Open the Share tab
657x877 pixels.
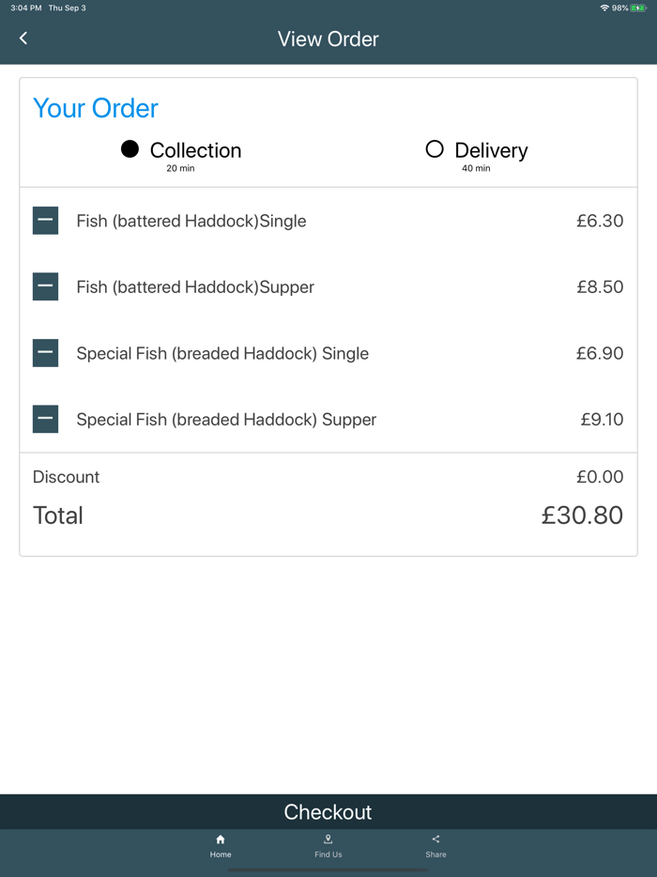tap(435, 855)
